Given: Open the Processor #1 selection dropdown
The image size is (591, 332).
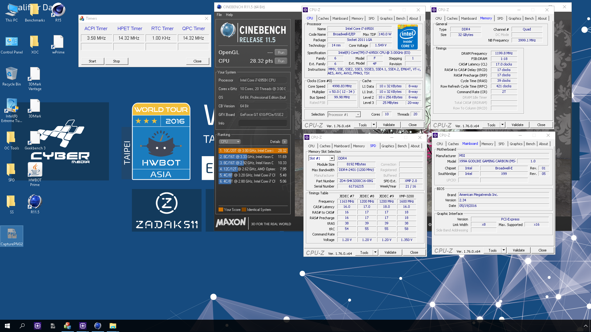Looking at the screenshot, I should [344, 114].
